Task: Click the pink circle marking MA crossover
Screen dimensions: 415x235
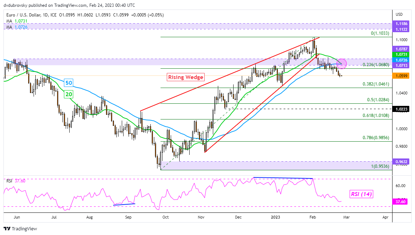Action: click(341, 64)
